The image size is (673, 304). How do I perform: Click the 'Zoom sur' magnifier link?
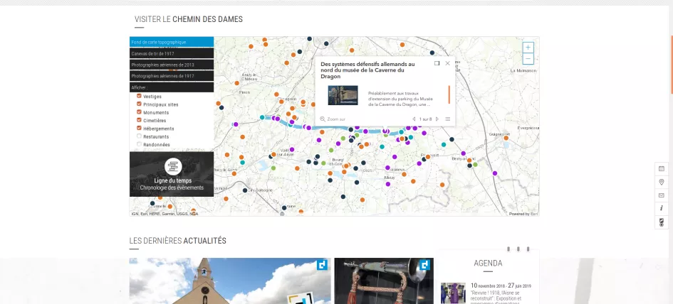(333, 119)
